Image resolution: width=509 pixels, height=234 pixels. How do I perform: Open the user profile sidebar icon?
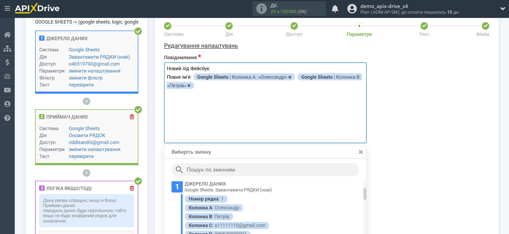pyautogui.click(x=7, y=104)
